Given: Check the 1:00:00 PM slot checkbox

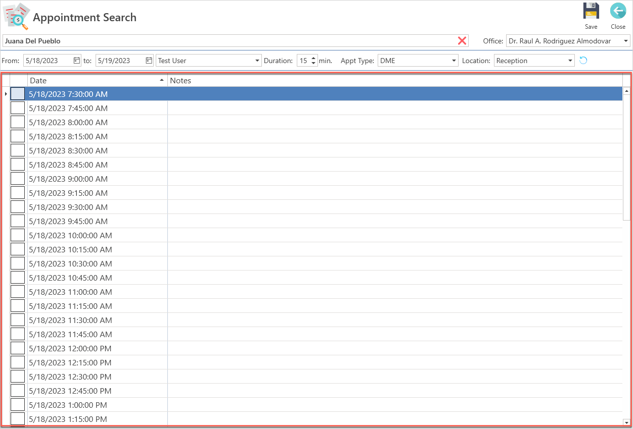Looking at the screenshot, I should point(18,405).
